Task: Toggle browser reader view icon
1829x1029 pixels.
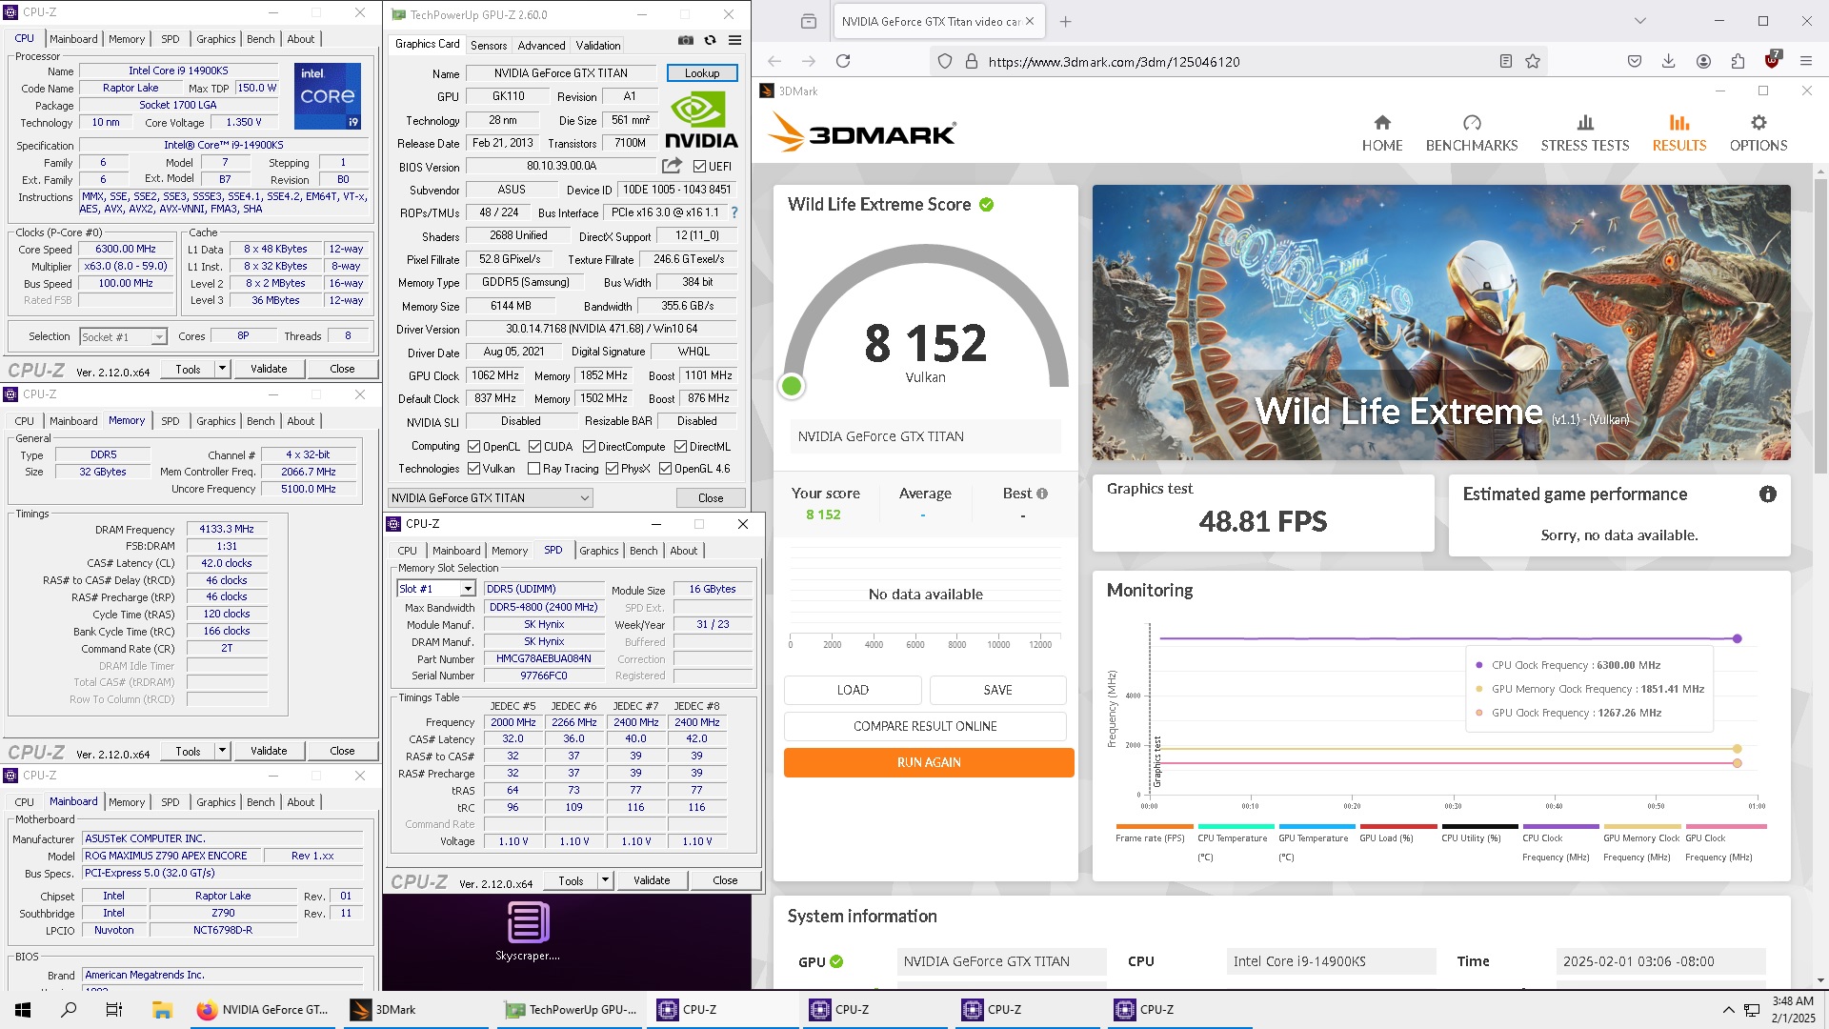Action: 1506,61
